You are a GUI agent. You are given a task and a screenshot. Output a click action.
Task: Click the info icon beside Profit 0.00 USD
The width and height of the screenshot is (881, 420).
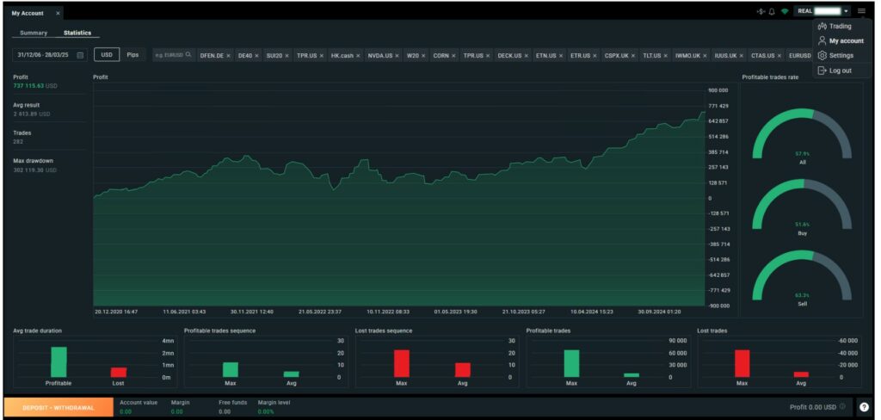[x=842, y=406]
